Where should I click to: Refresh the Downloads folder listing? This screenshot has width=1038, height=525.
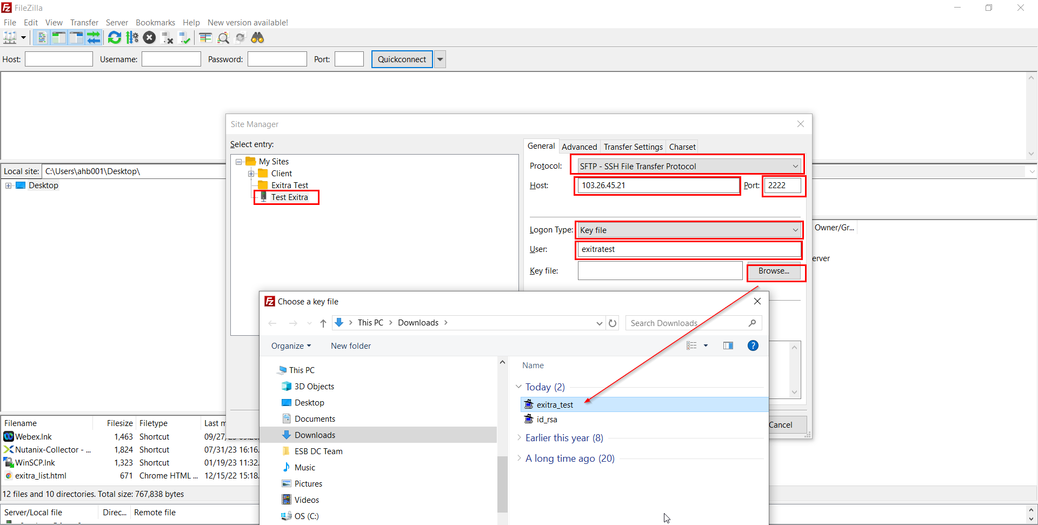(x=613, y=323)
